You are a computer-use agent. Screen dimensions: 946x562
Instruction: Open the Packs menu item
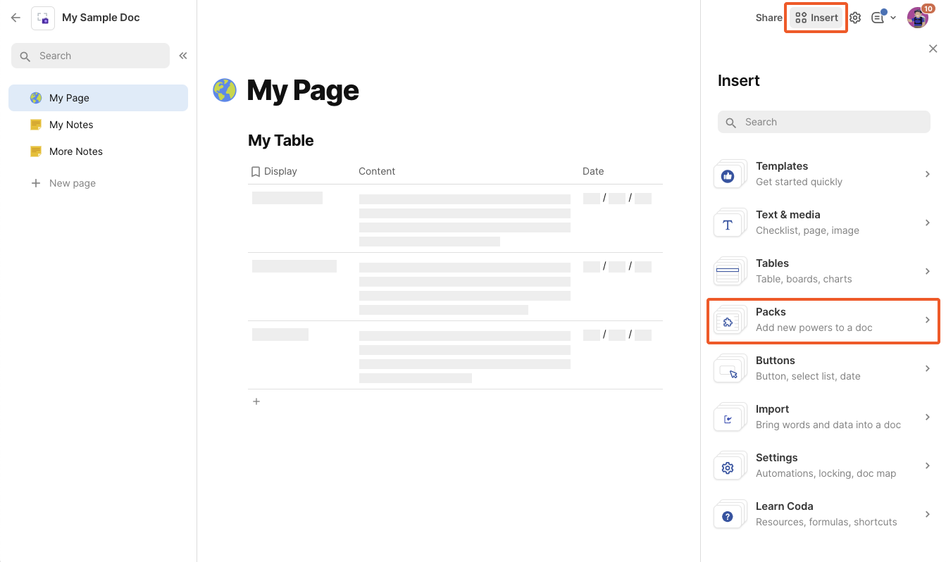(823, 320)
